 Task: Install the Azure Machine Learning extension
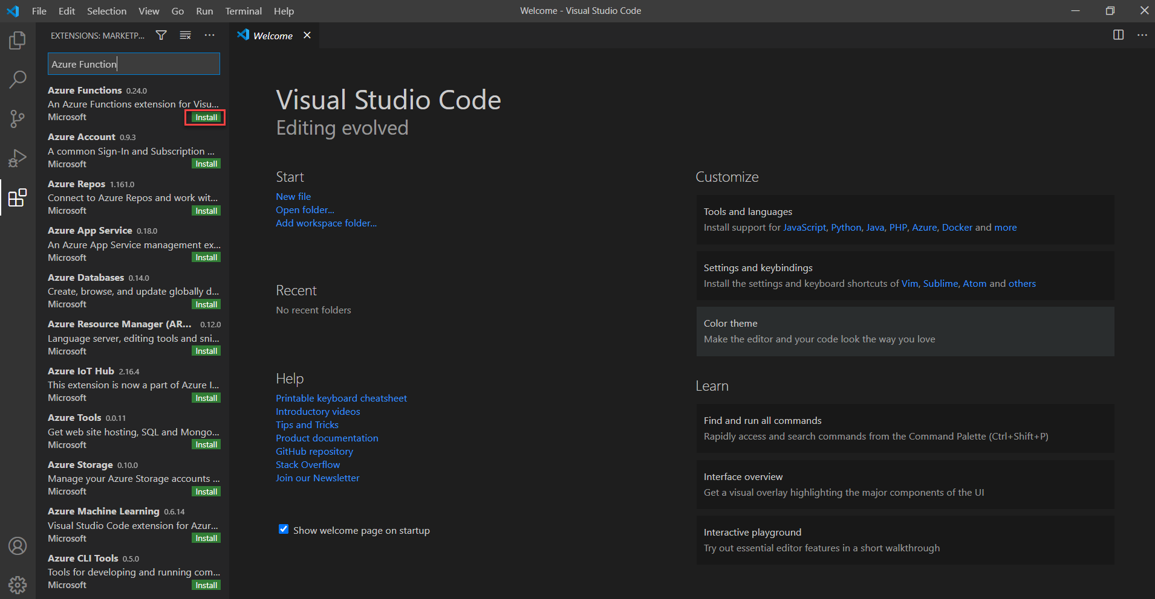[x=206, y=538]
